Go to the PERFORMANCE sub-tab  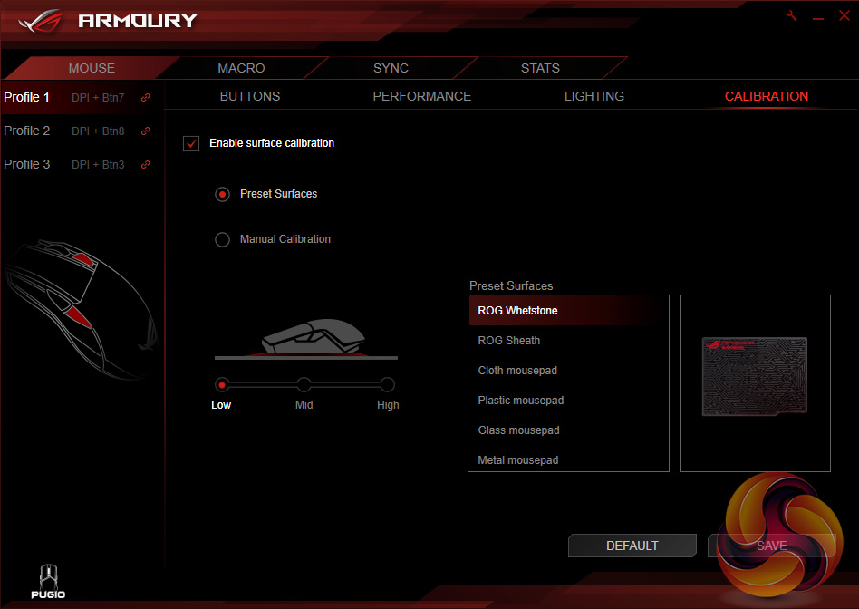tap(422, 96)
